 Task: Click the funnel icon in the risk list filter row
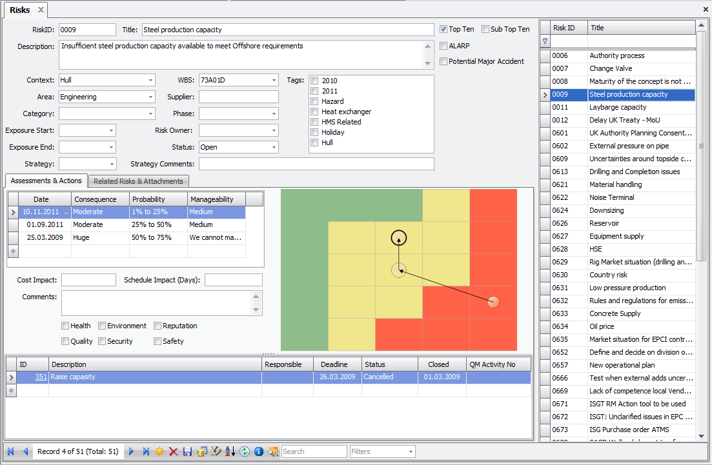[545, 40]
